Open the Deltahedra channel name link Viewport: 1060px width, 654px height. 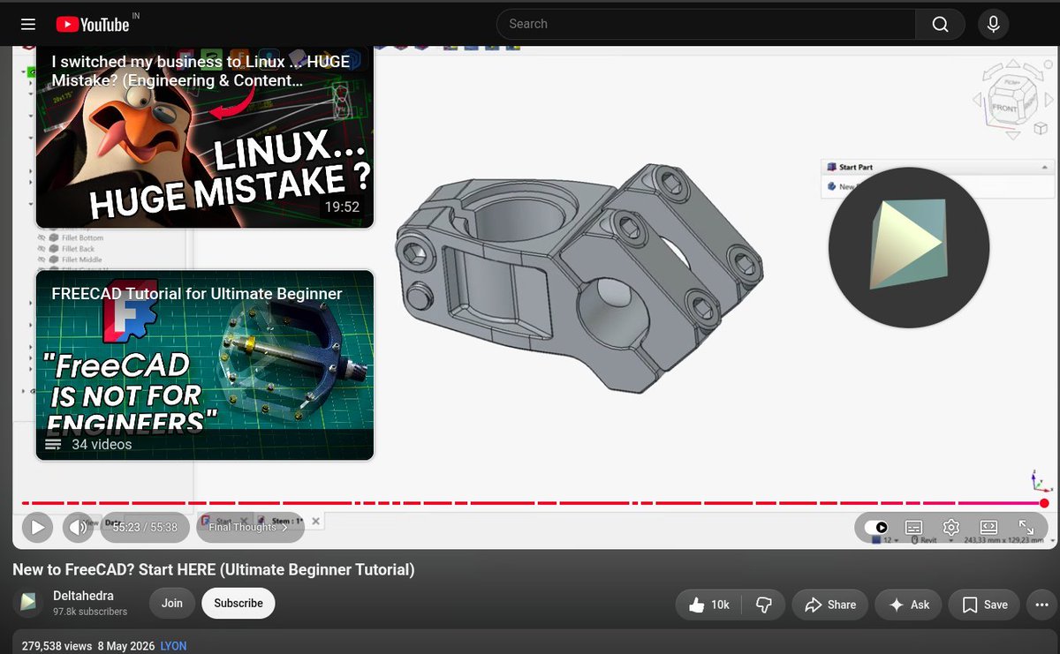coord(83,596)
